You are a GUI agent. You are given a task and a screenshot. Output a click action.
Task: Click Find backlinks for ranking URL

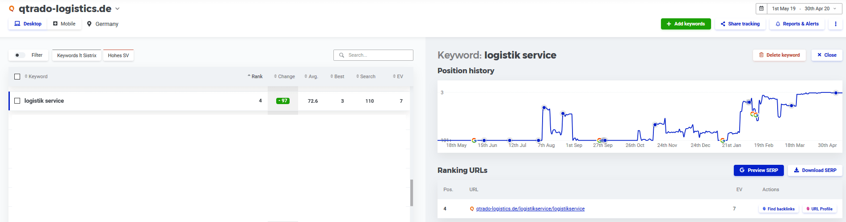point(779,209)
